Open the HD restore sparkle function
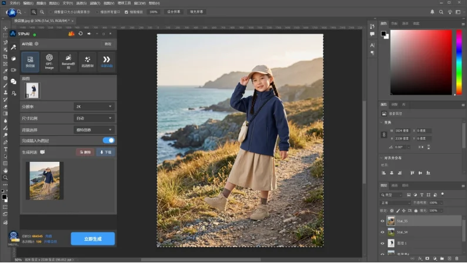Screen dimensions: 467x263 87,62
